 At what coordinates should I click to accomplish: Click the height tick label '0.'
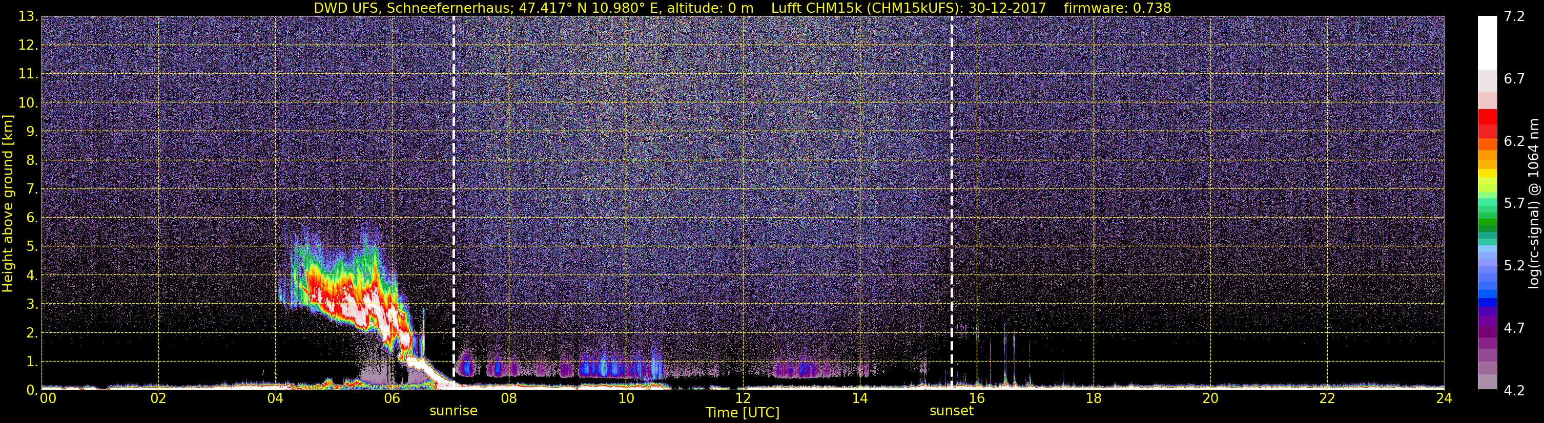click(32, 390)
